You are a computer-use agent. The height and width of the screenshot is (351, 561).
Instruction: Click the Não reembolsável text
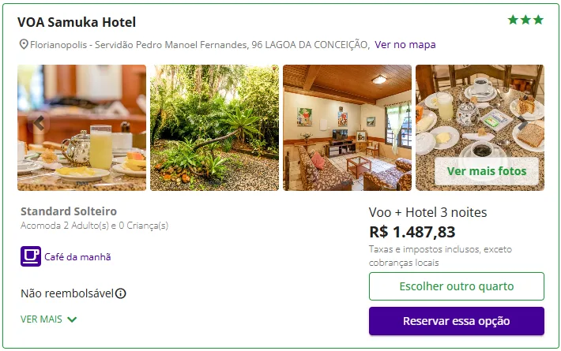coord(67,293)
